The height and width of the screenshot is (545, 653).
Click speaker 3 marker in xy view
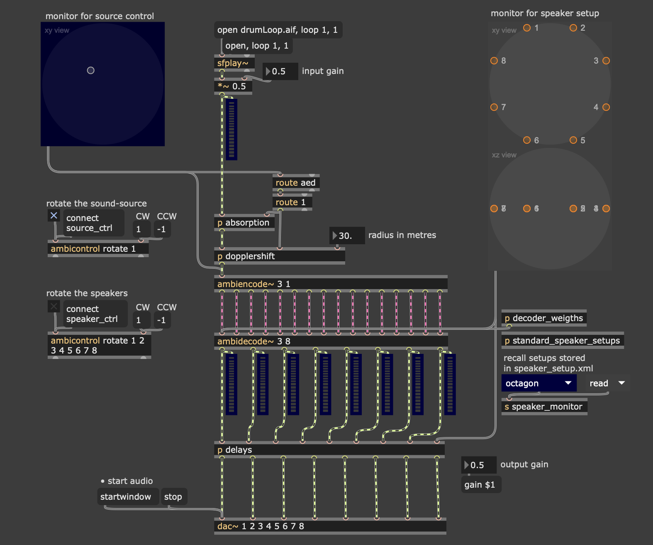606,61
